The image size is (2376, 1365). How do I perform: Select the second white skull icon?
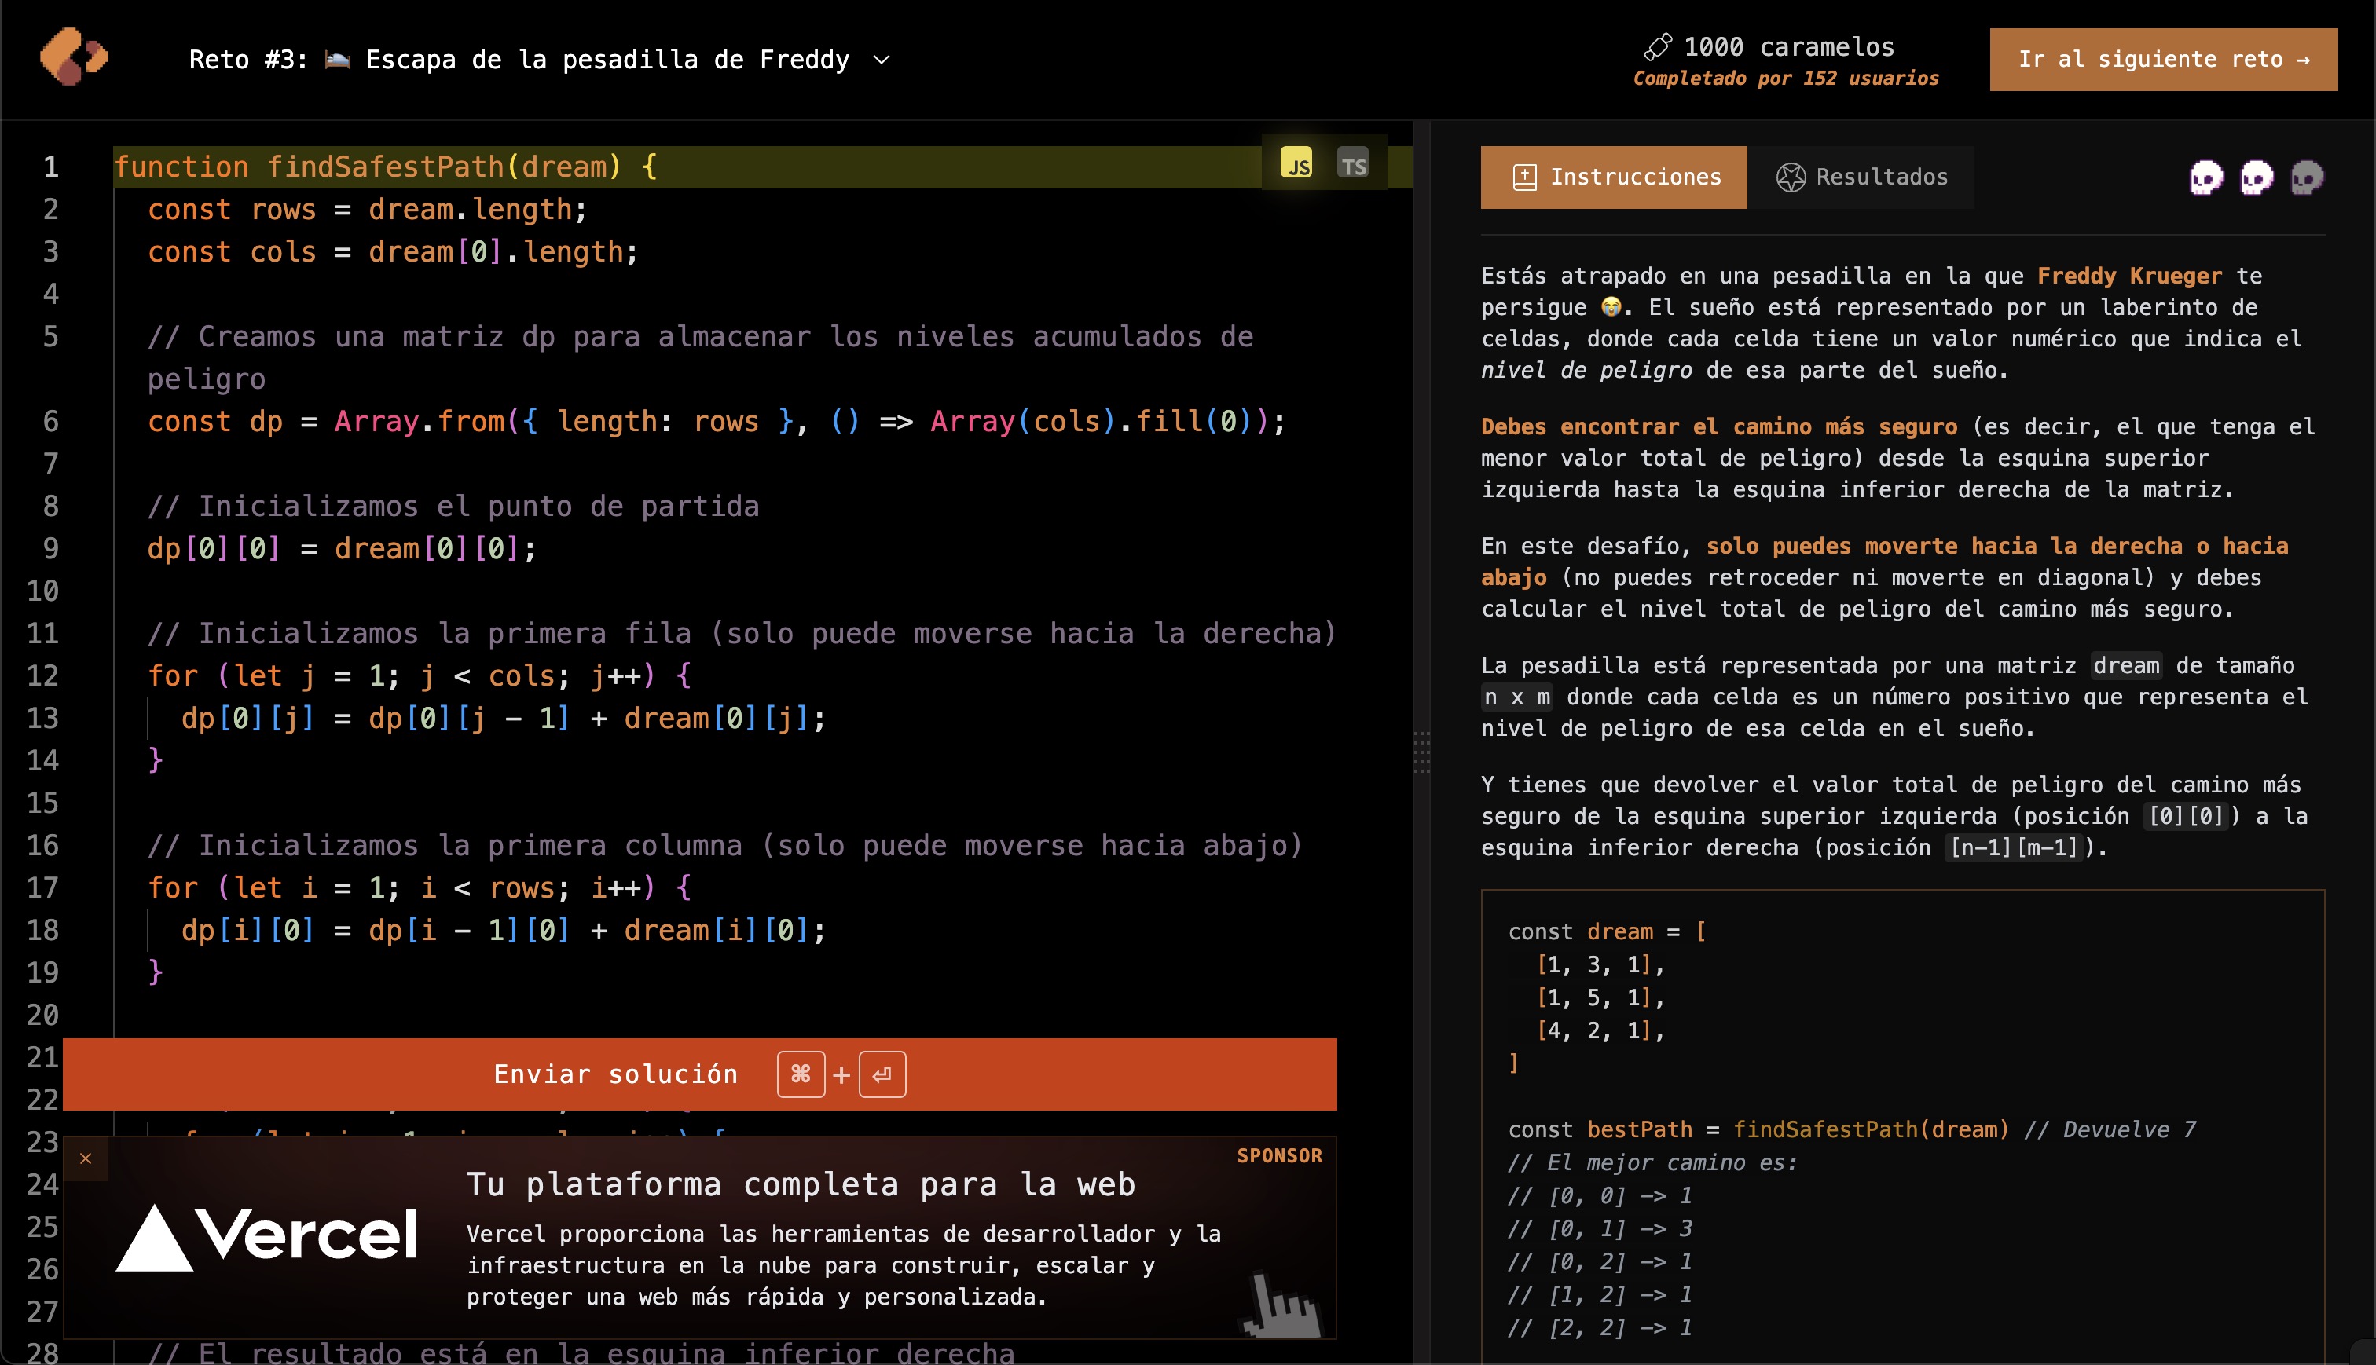(x=2258, y=178)
